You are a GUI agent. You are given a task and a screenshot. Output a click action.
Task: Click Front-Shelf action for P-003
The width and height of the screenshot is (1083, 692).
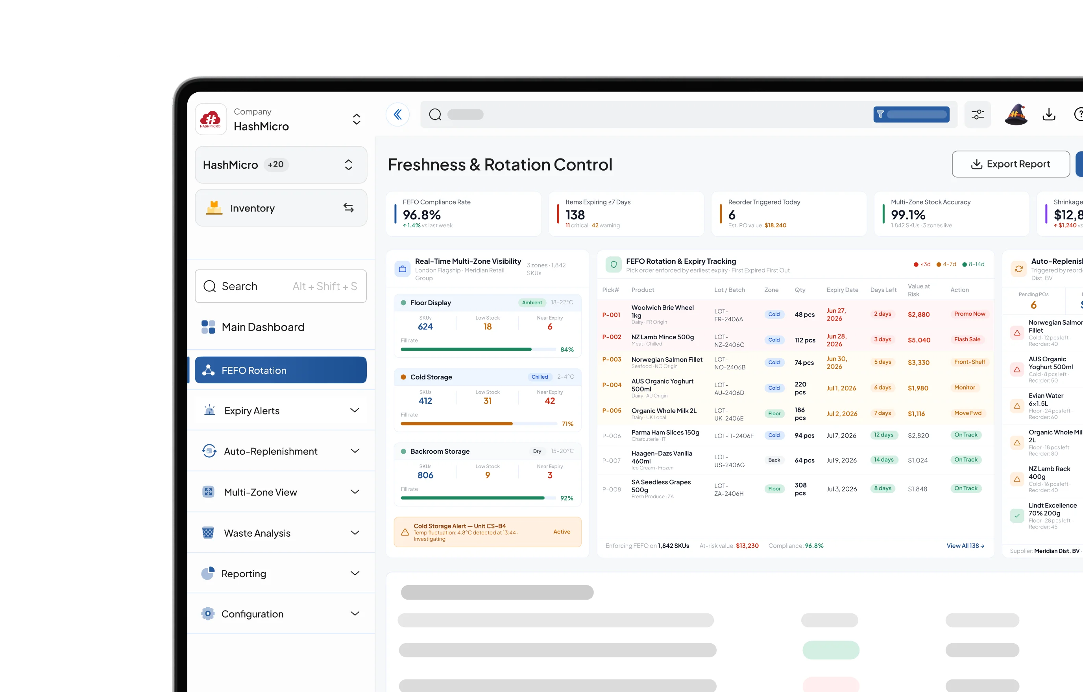[x=969, y=362]
